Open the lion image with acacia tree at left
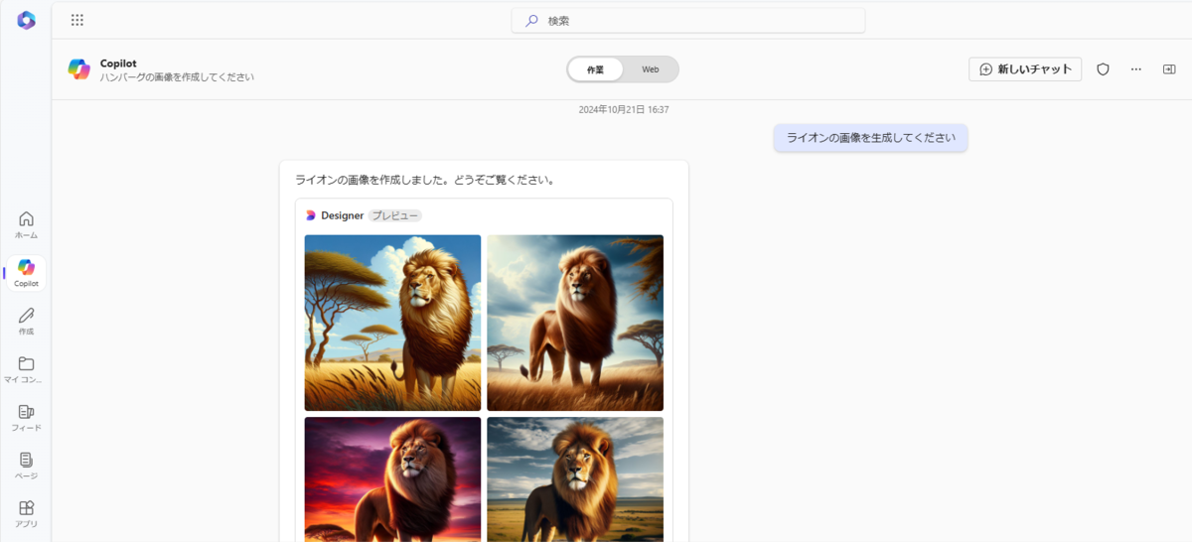1192x542 pixels. (x=392, y=323)
